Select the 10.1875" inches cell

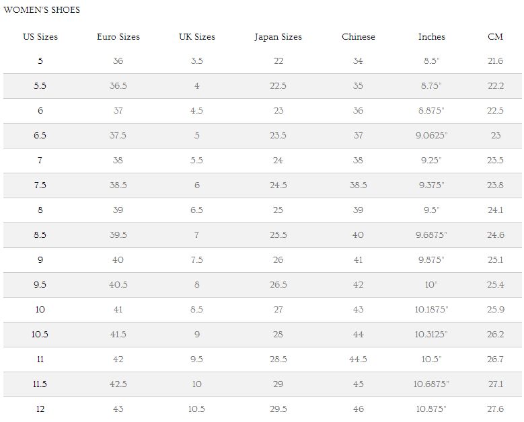click(x=431, y=310)
